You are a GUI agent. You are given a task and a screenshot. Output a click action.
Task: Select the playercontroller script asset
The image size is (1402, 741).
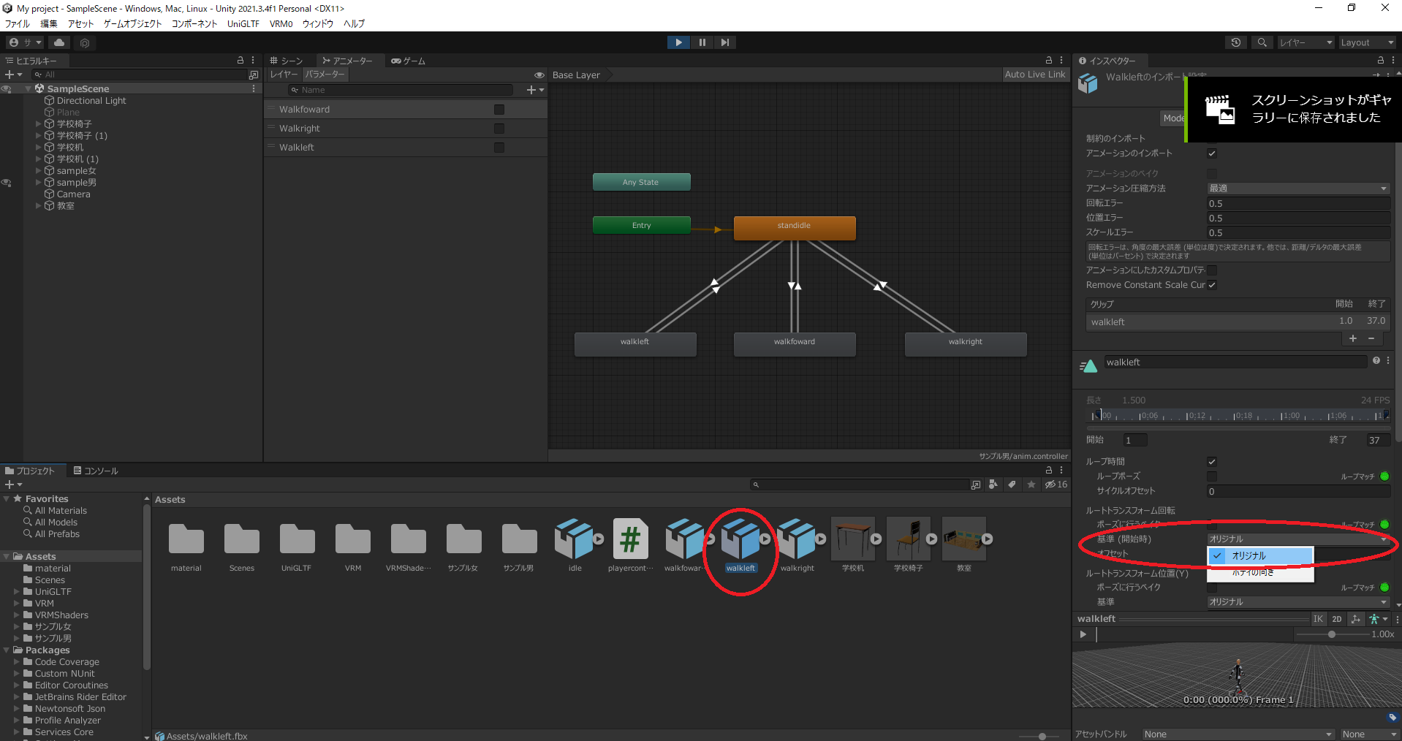click(x=630, y=539)
